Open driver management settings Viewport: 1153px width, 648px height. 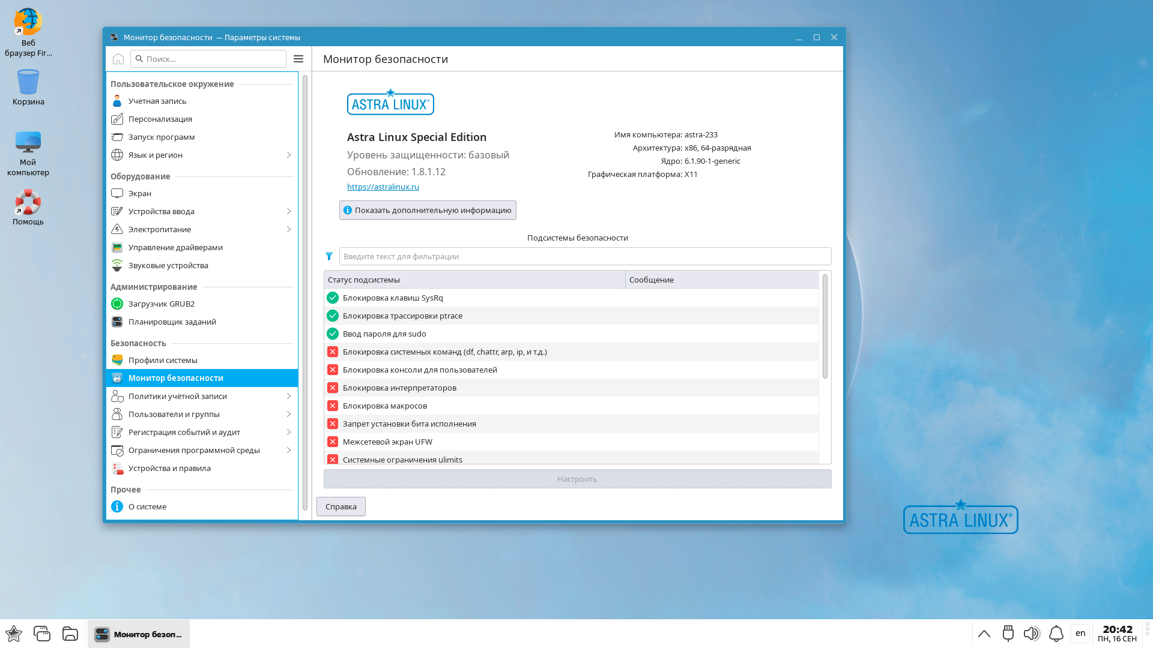click(175, 247)
